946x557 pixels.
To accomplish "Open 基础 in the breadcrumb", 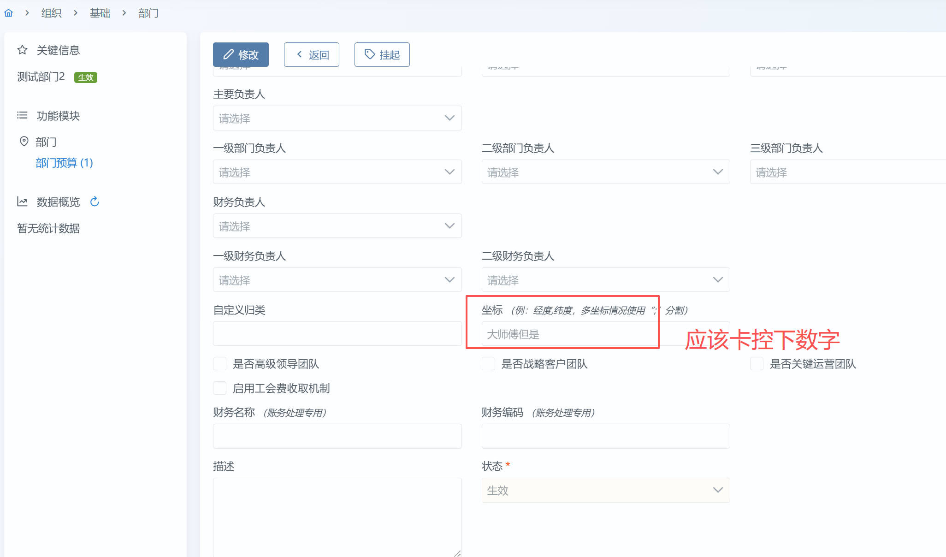I will (100, 13).
